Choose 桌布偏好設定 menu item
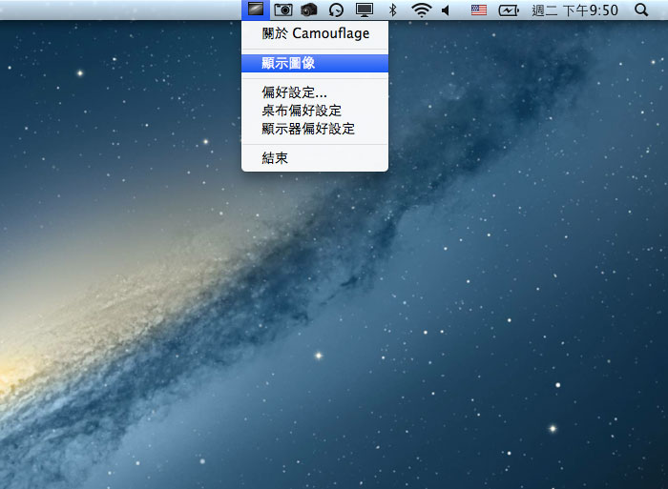This screenshot has width=668, height=489. (x=315, y=111)
